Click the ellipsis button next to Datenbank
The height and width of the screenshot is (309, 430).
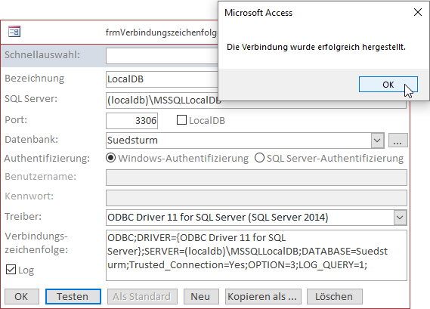pos(398,141)
